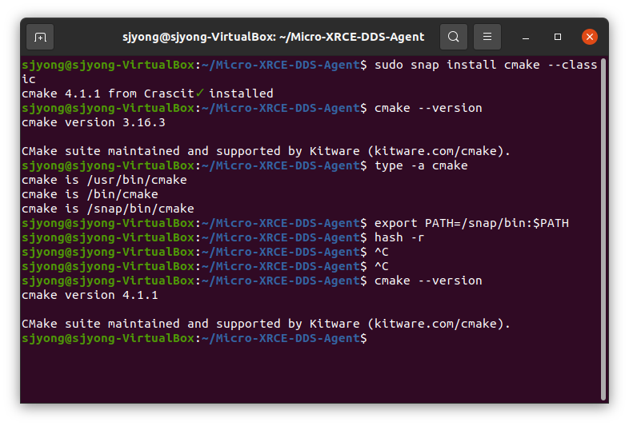This screenshot has width=629, height=426.
Task: Minimize the terminal window
Action: click(x=526, y=38)
